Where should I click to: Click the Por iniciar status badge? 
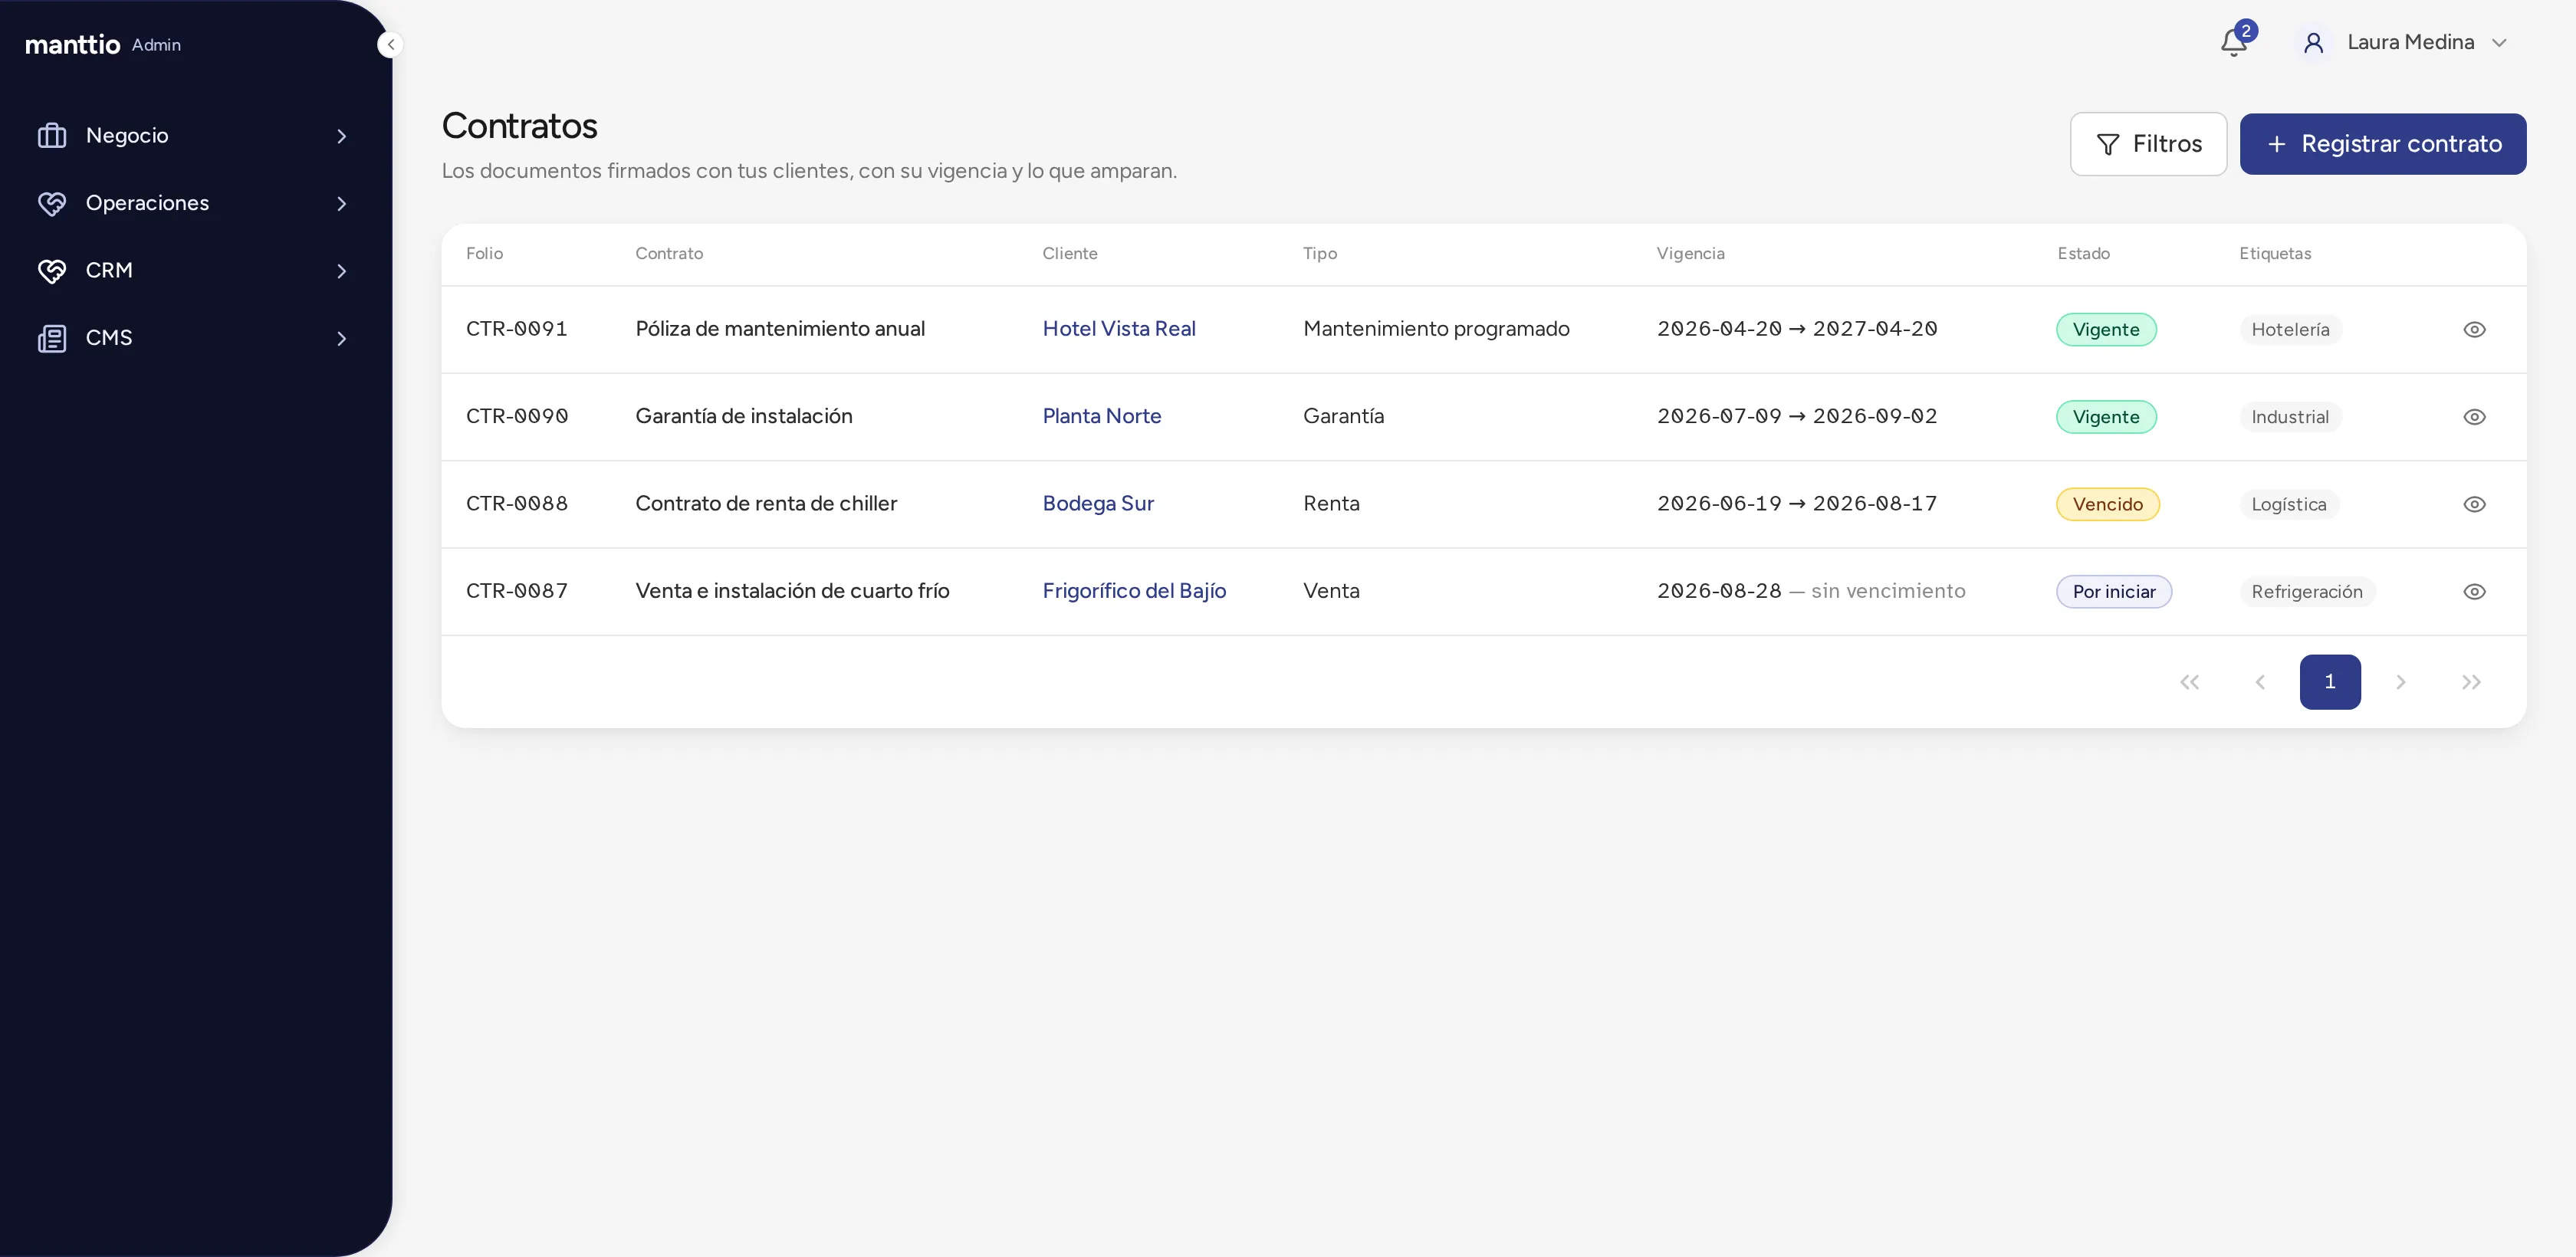[x=2114, y=591]
